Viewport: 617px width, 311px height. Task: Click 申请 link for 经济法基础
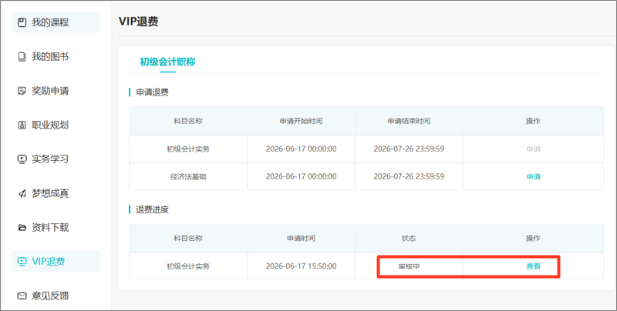tap(533, 177)
